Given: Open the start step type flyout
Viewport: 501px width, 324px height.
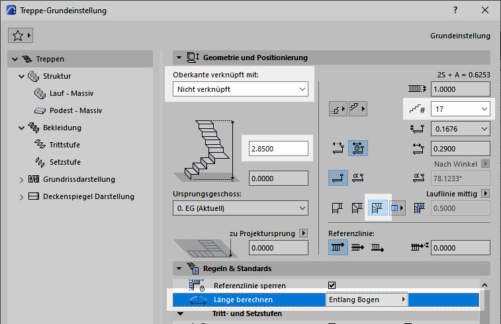Looking at the screenshot, I should point(338,109).
